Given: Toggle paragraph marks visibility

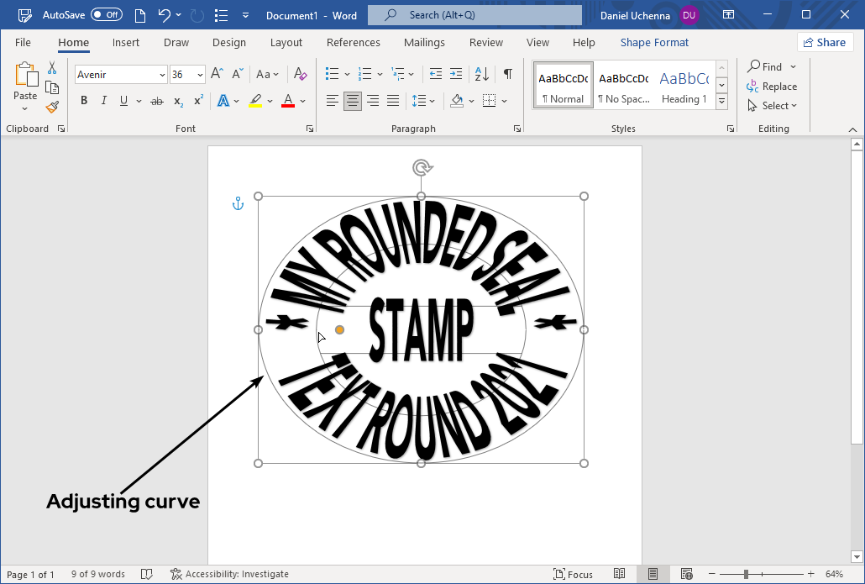Looking at the screenshot, I should coord(507,74).
